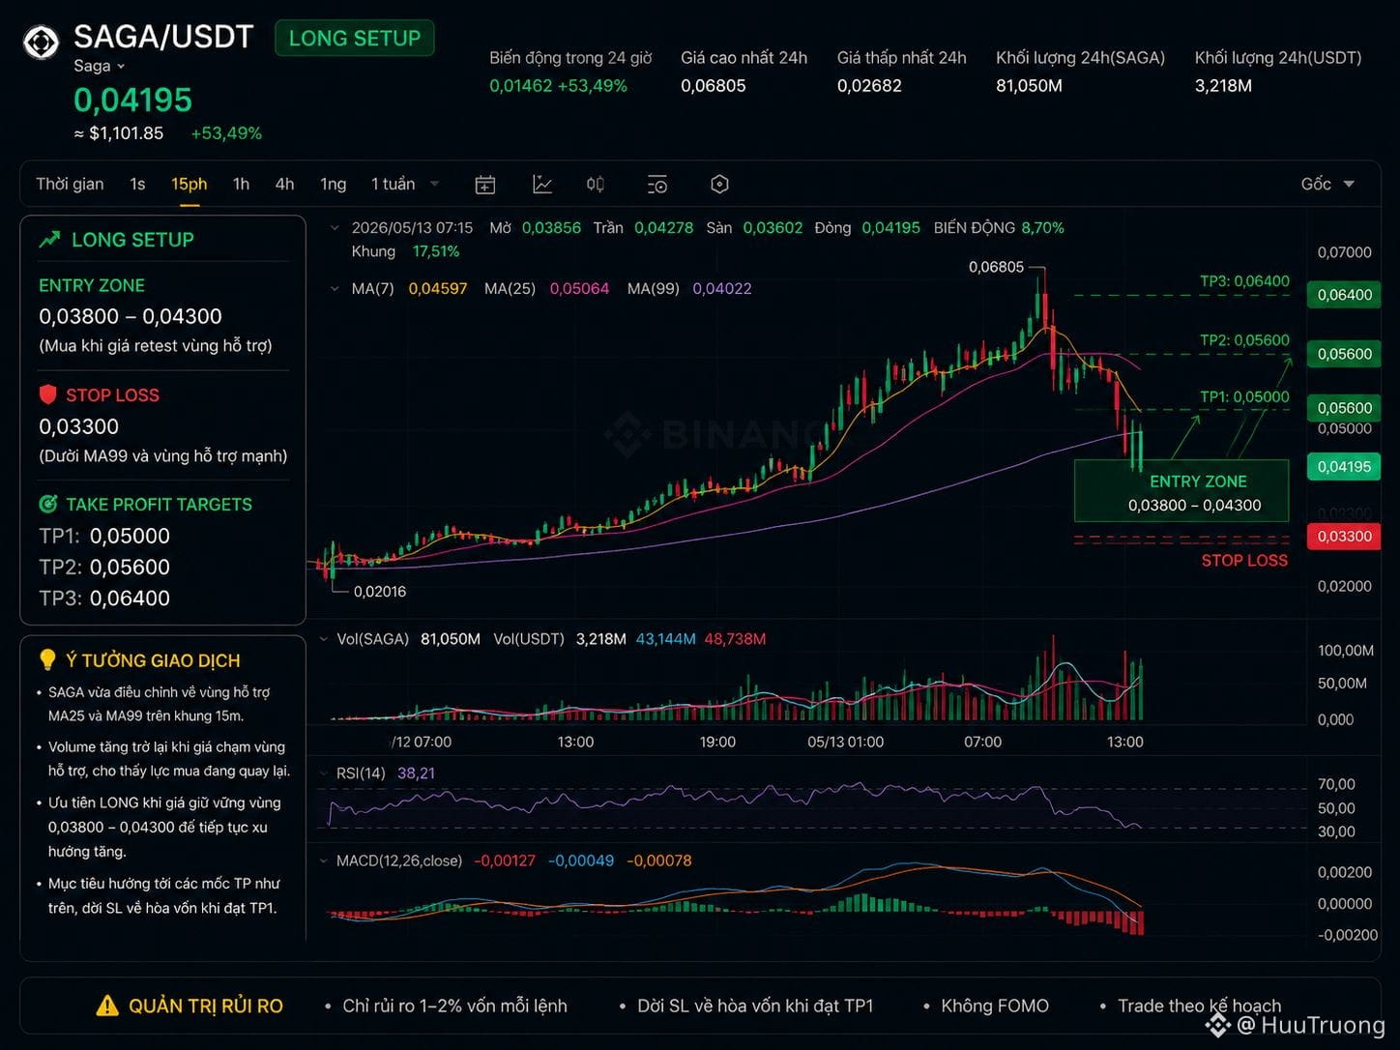Click the ≈ $1,101.85 value
The height and width of the screenshot is (1050, 1400).
click(x=119, y=133)
